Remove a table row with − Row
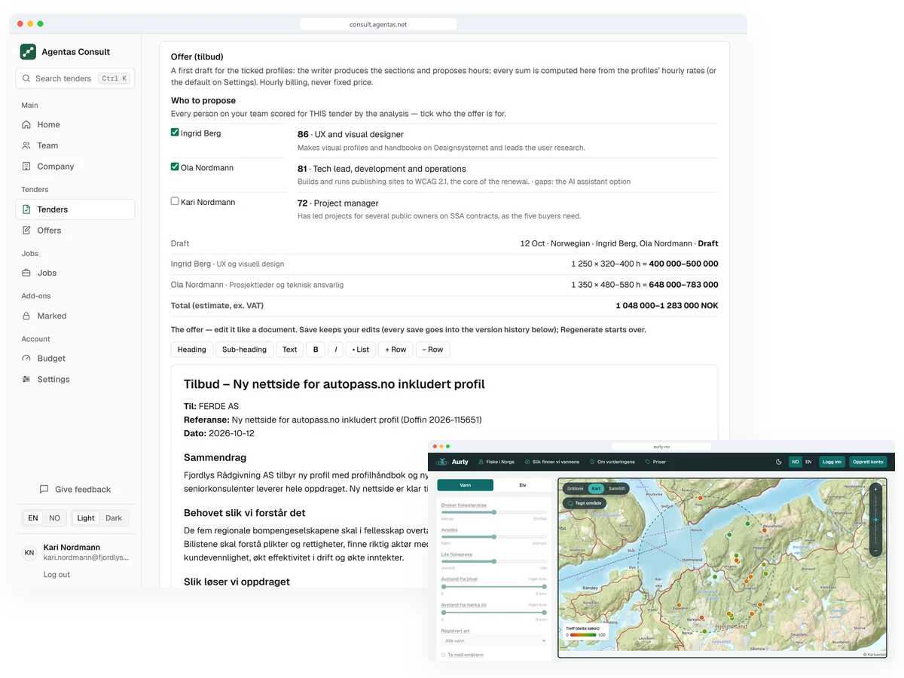The height and width of the screenshot is (678, 904). coord(433,350)
